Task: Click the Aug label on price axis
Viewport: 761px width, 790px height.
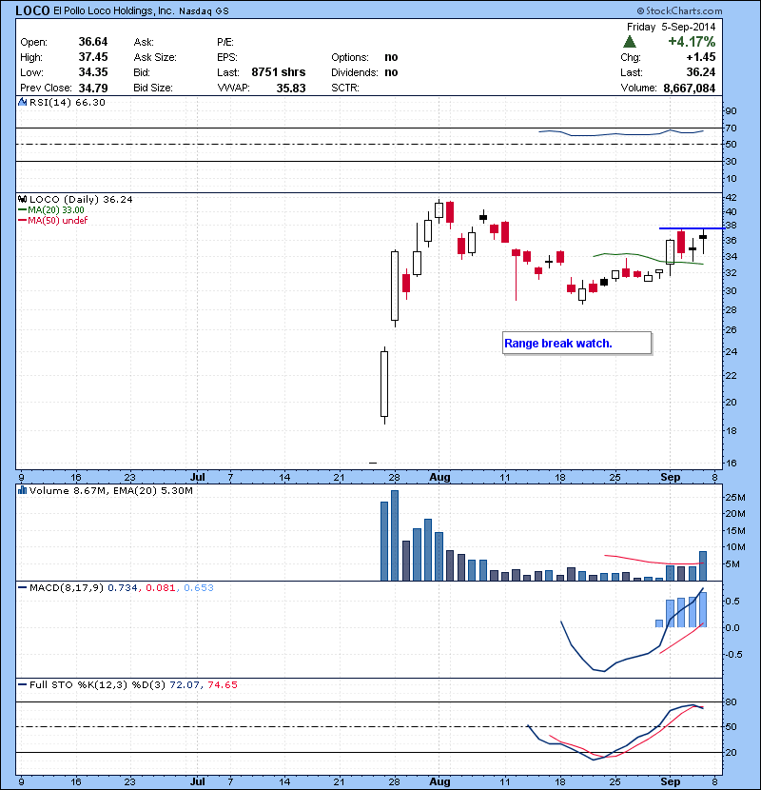Action: (x=439, y=477)
